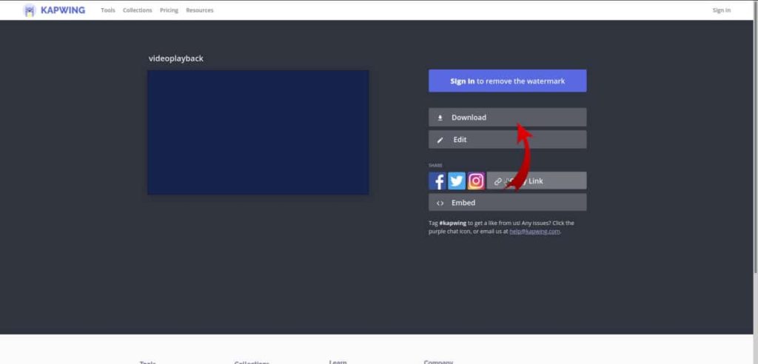Open the help@kapwing.com email link
The height and width of the screenshot is (364, 758).
click(534, 232)
